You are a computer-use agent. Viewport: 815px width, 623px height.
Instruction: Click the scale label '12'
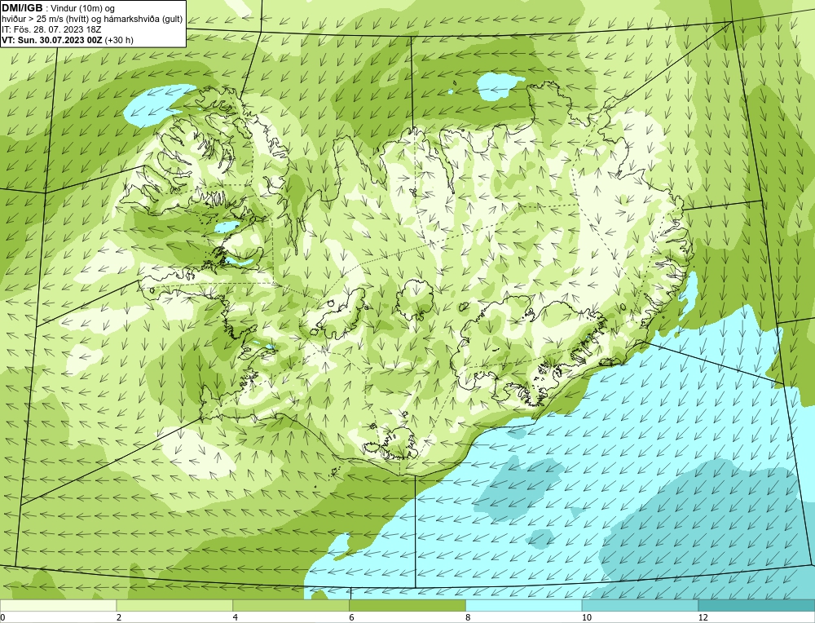[703, 617]
